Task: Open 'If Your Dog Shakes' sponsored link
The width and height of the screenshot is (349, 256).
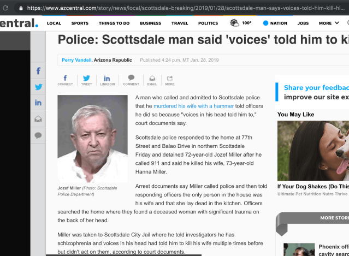Action: 313,187
